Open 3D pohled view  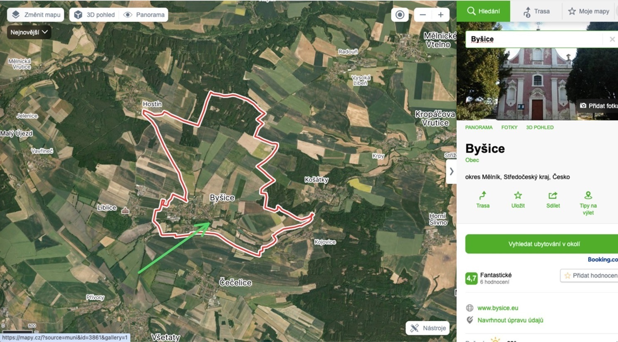(x=95, y=15)
